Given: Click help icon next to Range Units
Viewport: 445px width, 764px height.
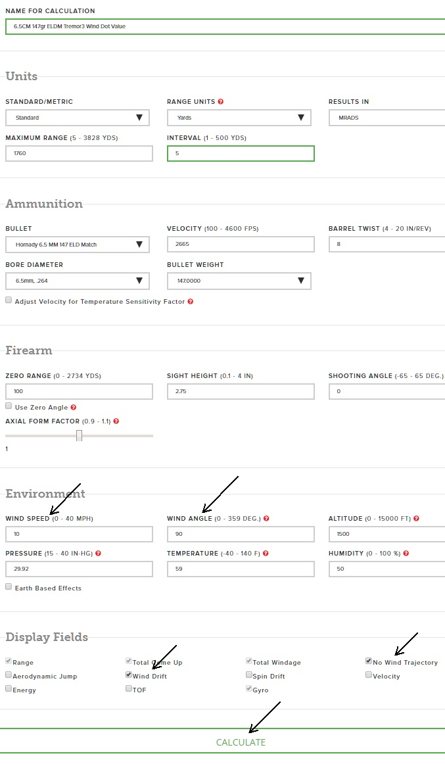Looking at the screenshot, I should (221, 102).
